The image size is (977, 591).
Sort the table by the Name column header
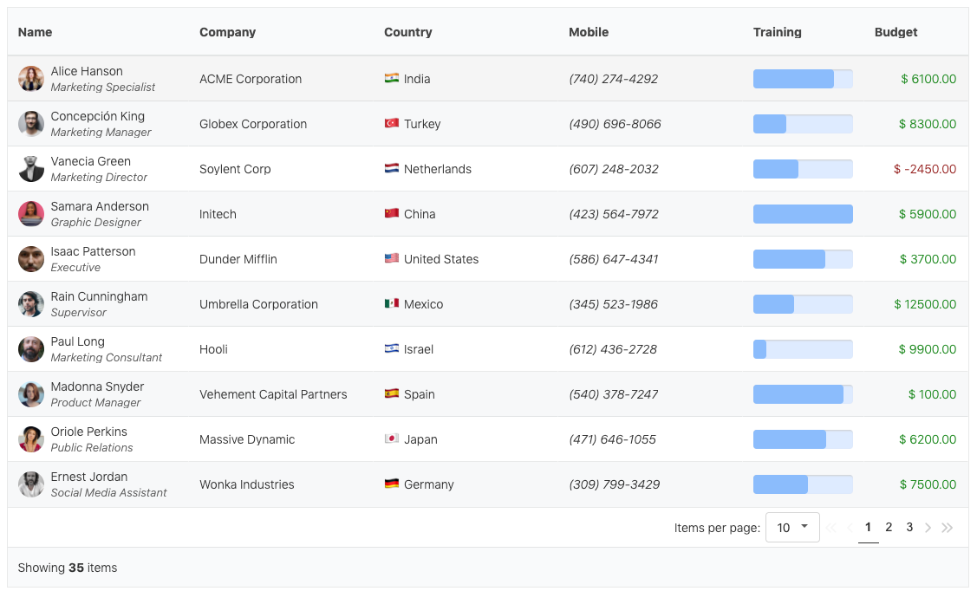(x=35, y=32)
